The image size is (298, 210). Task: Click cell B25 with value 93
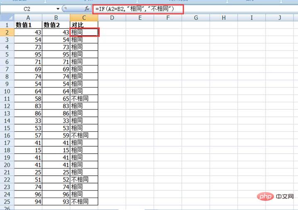(x=56, y=202)
